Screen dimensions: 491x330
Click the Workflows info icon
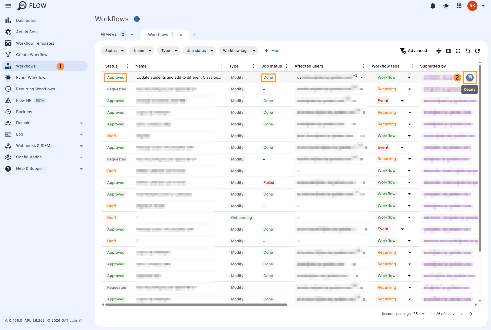(x=137, y=19)
